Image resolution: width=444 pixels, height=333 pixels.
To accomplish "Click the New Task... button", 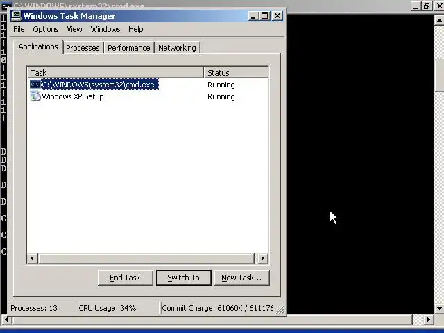I will coord(241,277).
